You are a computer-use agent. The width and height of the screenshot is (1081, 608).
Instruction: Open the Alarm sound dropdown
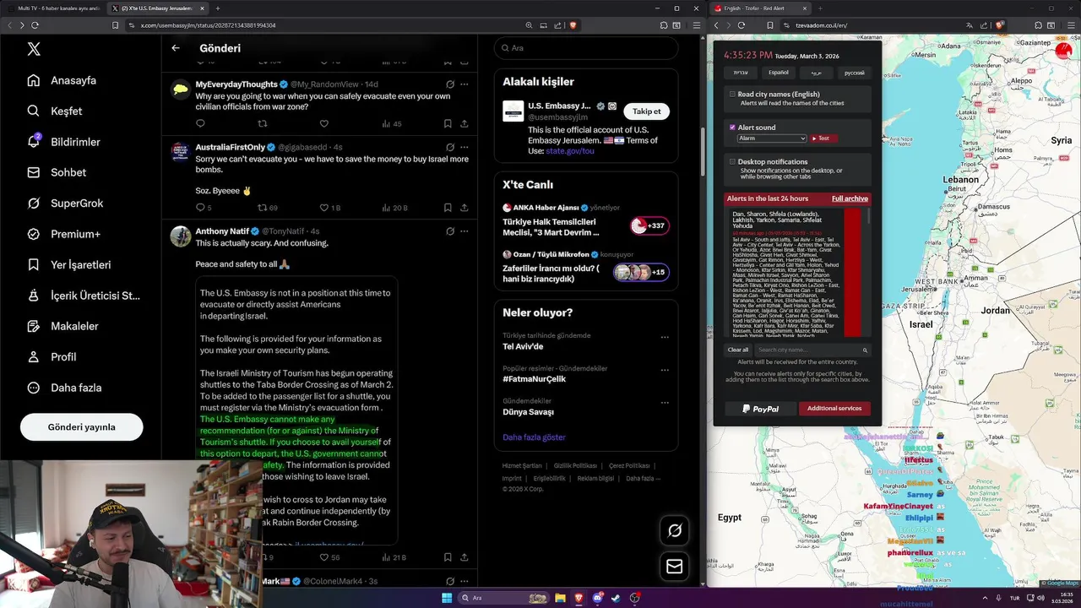point(772,138)
